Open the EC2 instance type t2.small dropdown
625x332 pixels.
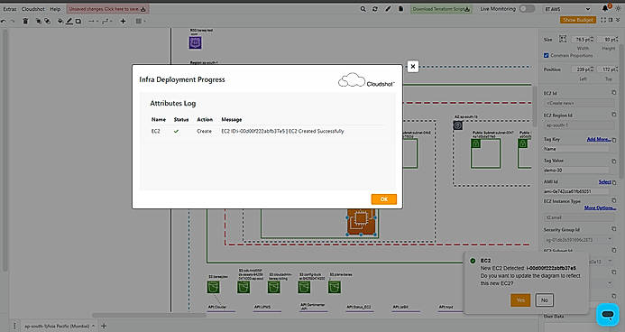[579, 217]
